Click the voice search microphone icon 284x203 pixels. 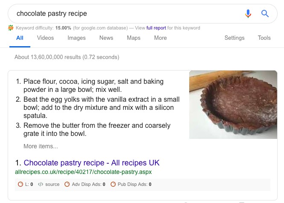248,14
